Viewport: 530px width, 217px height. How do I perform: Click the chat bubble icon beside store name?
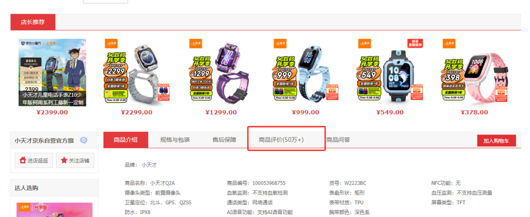83,140
